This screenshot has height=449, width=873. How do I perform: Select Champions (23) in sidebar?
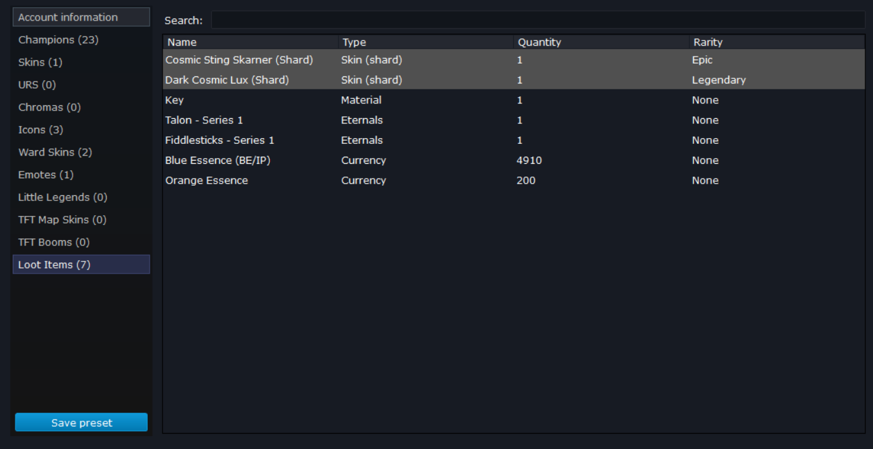pos(81,40)
